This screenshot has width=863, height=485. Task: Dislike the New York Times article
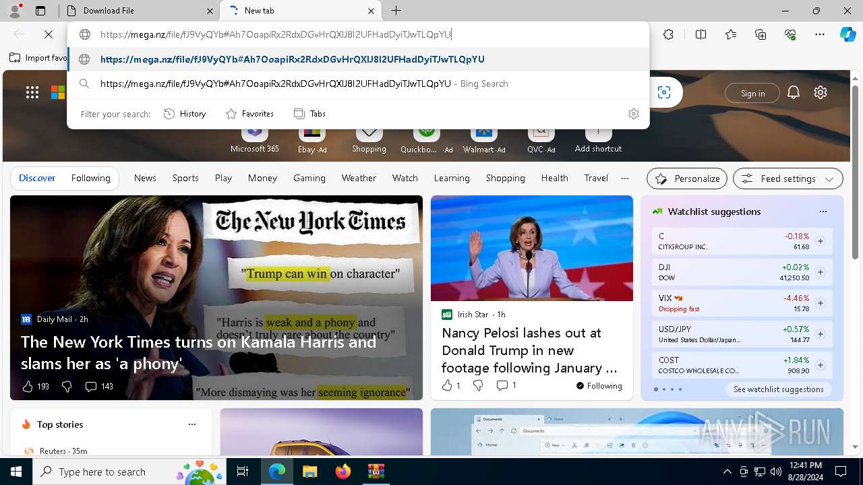67,386
